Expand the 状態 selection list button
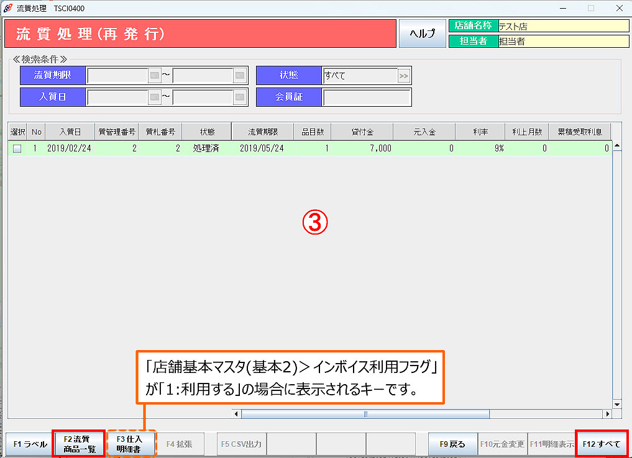 [403, 76]
